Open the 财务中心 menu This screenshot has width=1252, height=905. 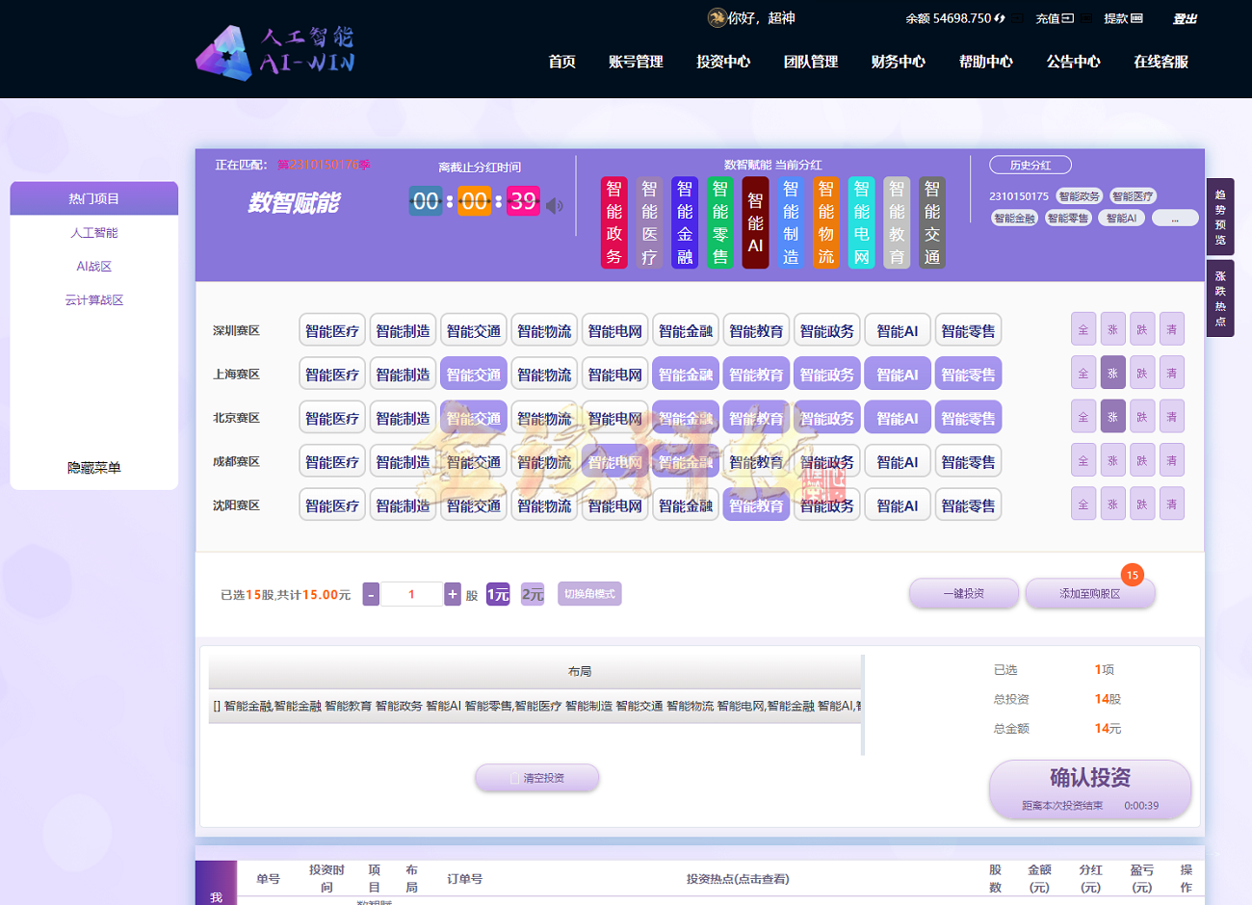[x=898, y=61]
